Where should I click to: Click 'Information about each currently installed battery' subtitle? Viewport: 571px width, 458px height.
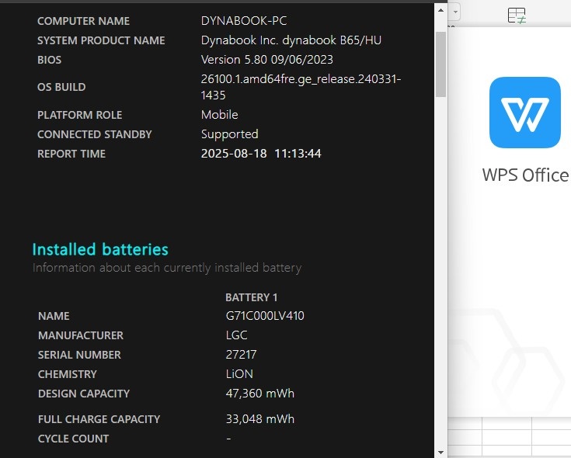pyautogui.click(x=167, y=268)
